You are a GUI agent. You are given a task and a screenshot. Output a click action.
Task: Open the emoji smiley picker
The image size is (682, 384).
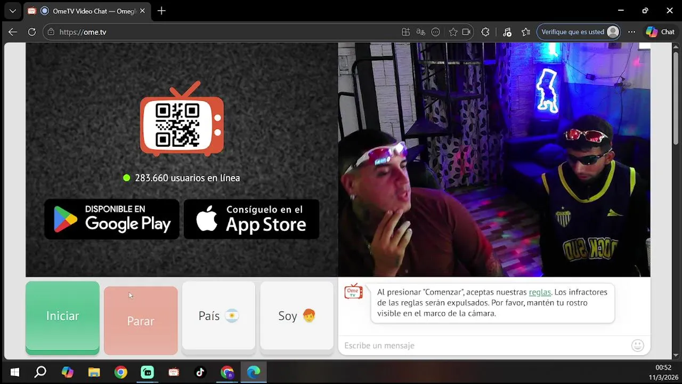pos(638,346)
